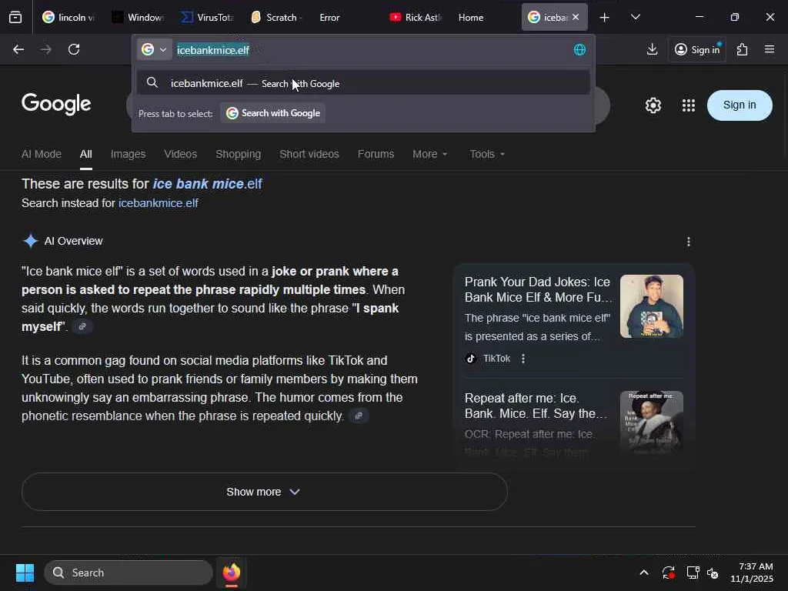Open source link chip after 'I spank myself'
This screenshot has width=788, height=591.
pos(82,326)
